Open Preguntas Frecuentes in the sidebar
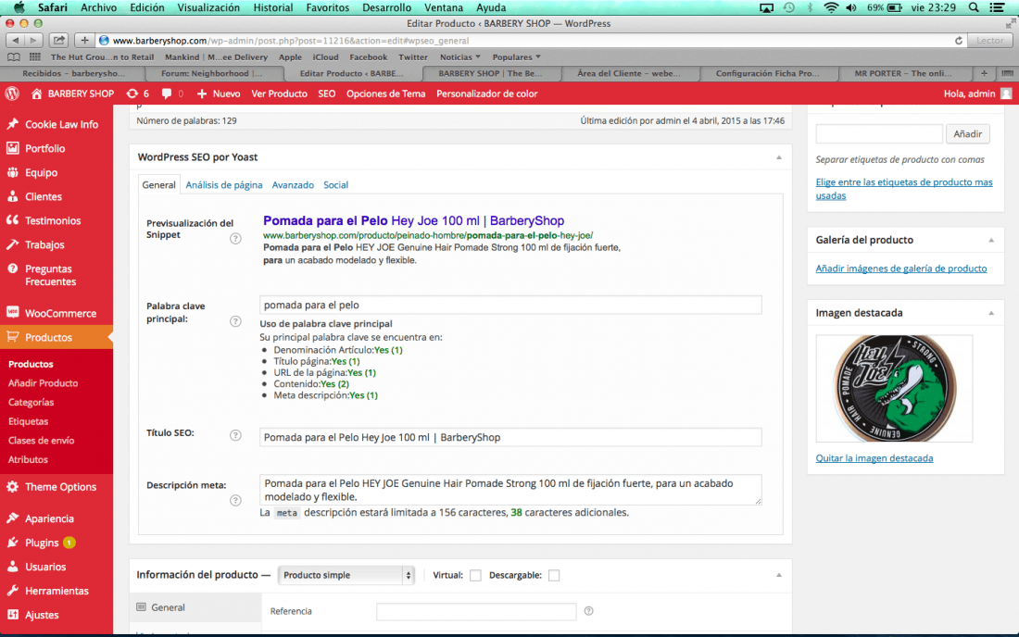This screenshot has height=637, width=1019. [50, 275]
